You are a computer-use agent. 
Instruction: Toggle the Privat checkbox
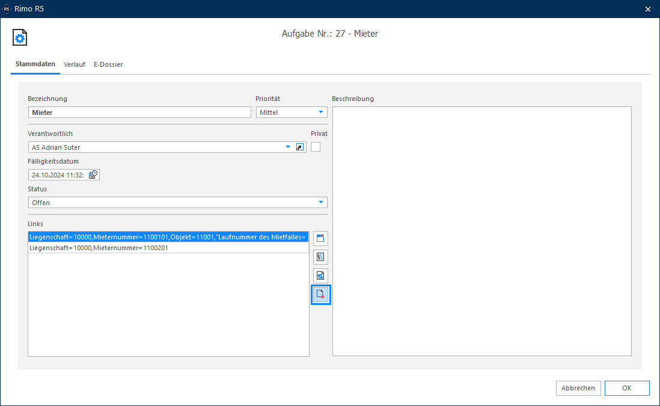coord(315,147)
